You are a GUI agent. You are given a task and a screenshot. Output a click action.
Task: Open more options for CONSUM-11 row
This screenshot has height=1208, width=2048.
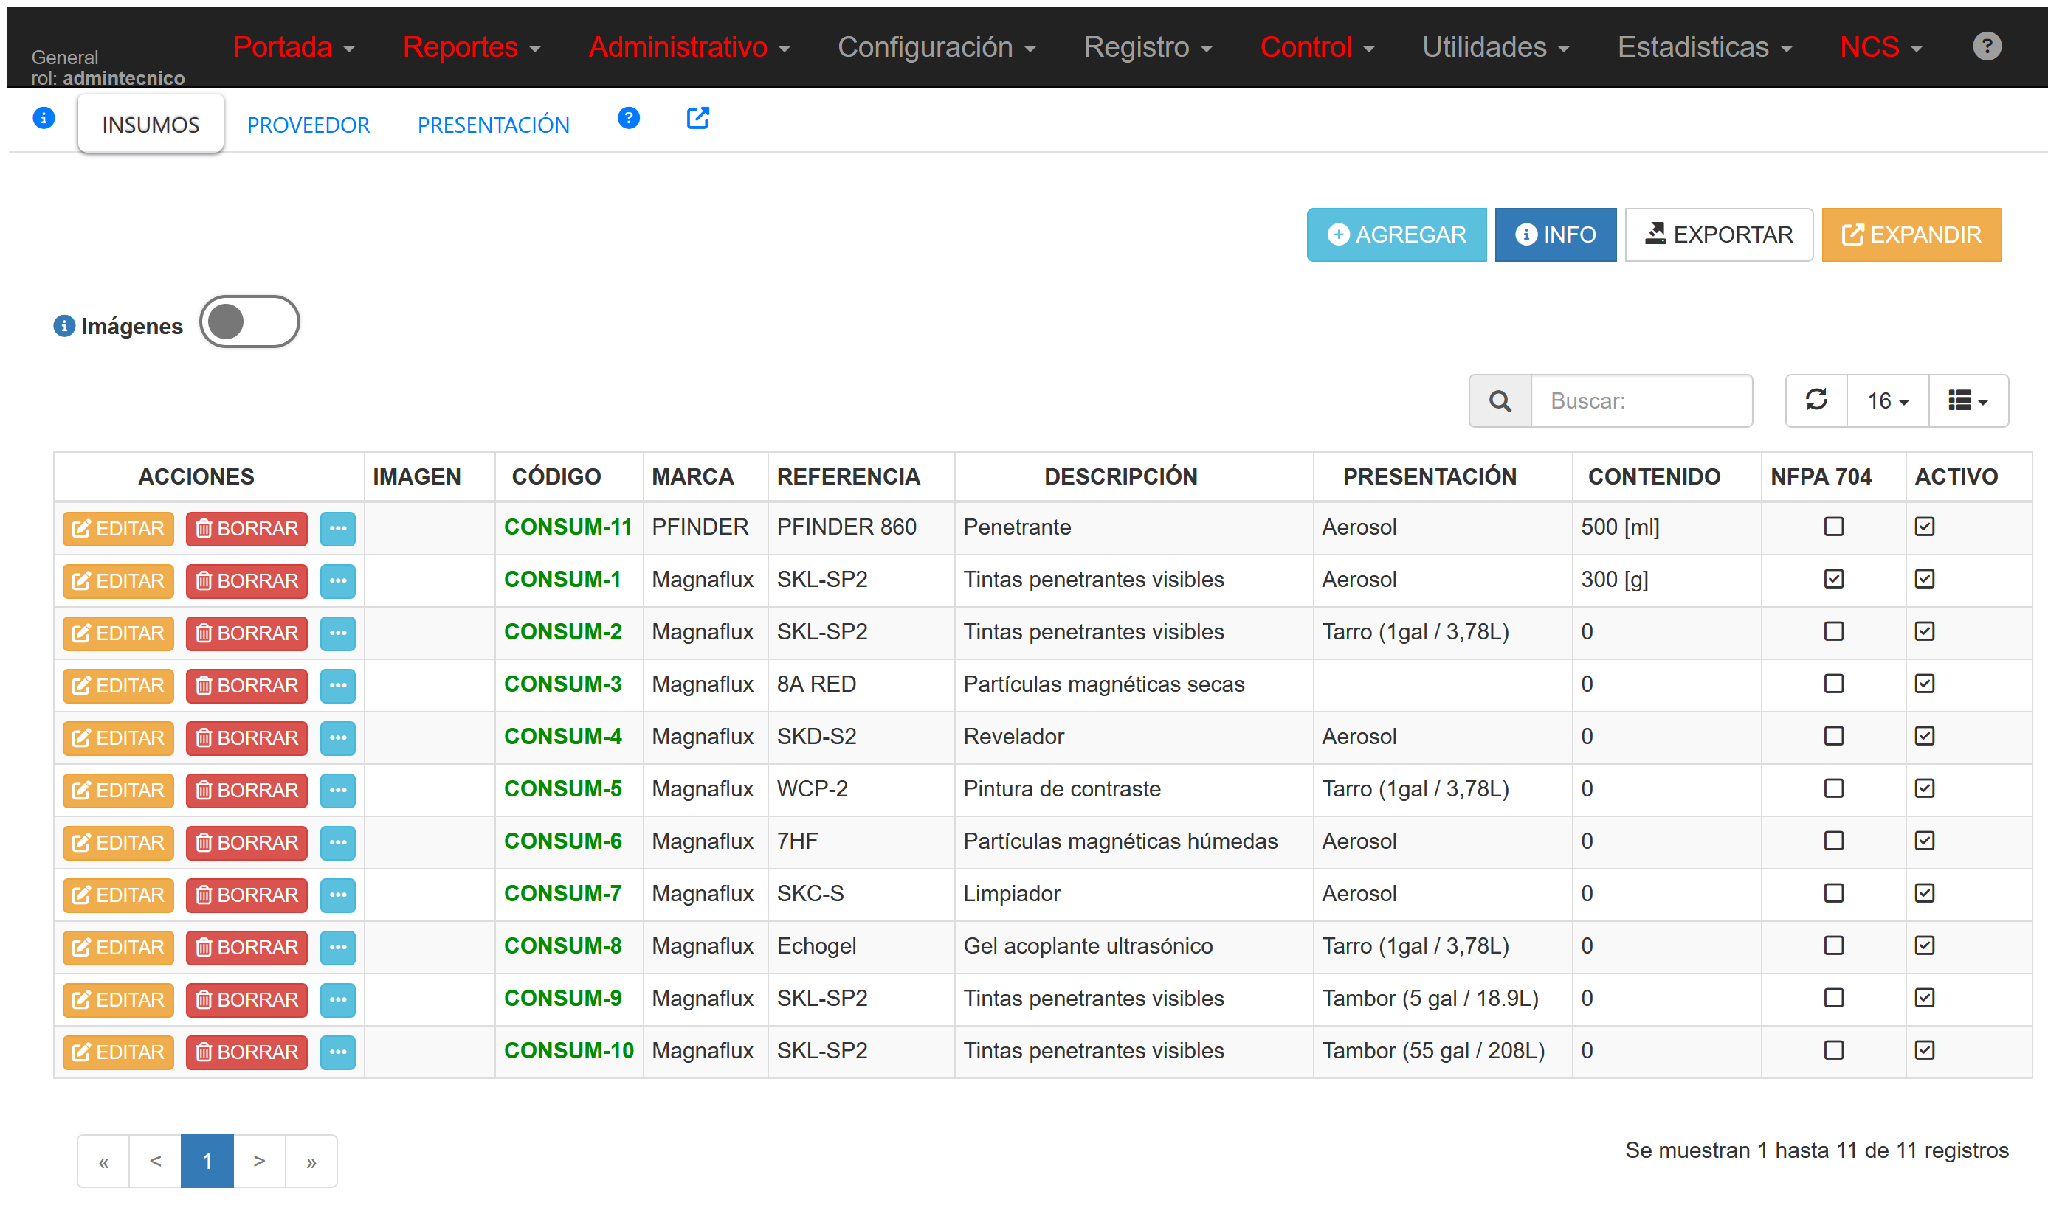point(337,528)
